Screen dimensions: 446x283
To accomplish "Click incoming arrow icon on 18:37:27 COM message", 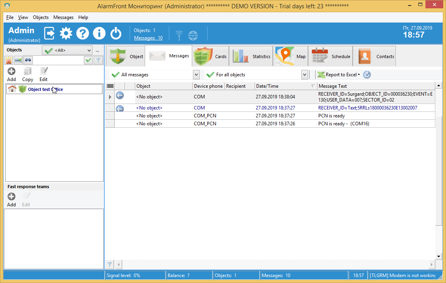I will tap(120, 108).
